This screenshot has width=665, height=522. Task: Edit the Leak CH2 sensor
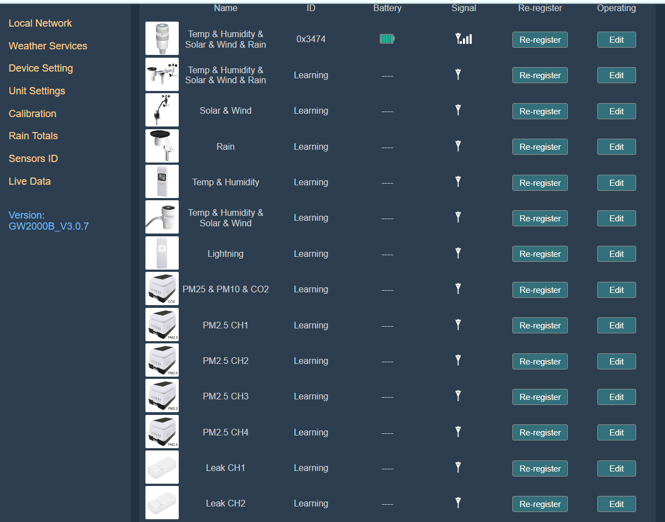[x=616, y=504]
